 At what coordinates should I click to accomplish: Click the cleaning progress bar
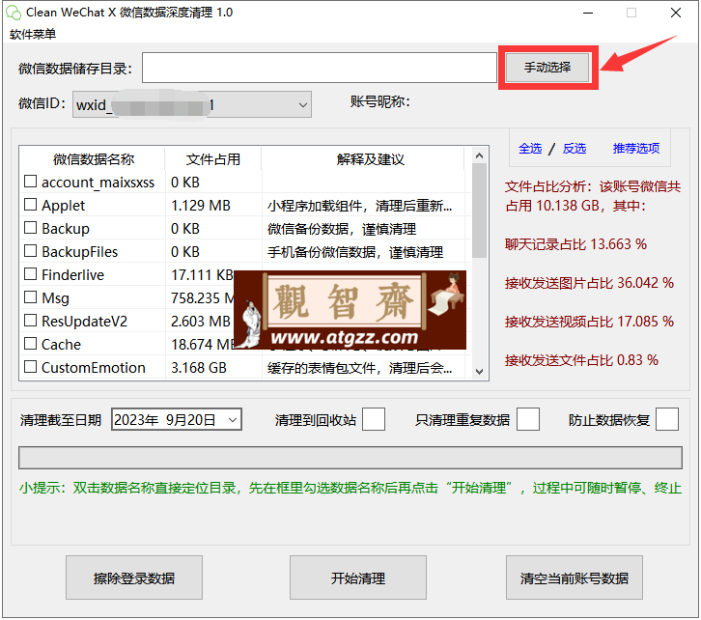coord(350,458)
